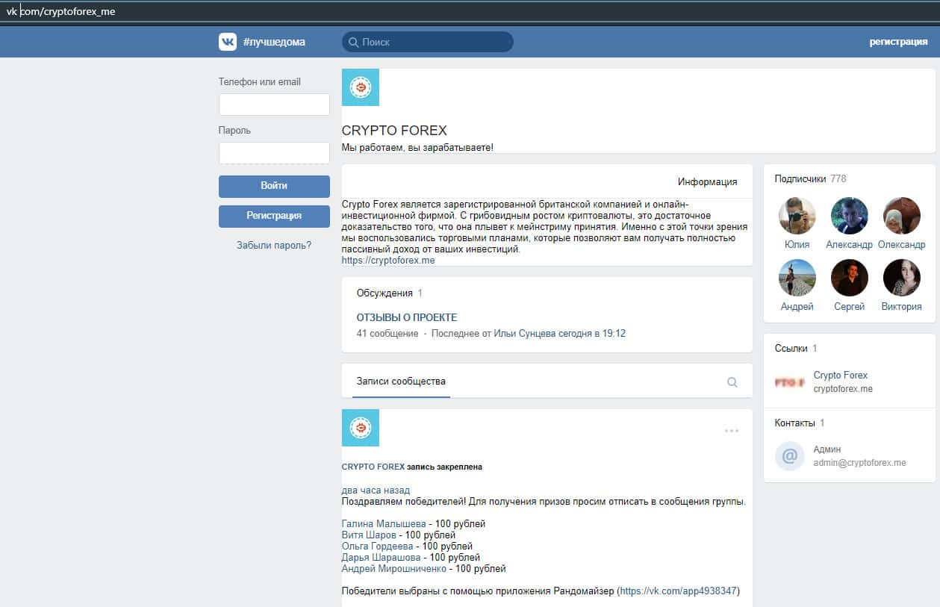Open the VK logo home icon
Image resolution: width=940 pixels, height=607 pixels.
(x=228, y=42)
